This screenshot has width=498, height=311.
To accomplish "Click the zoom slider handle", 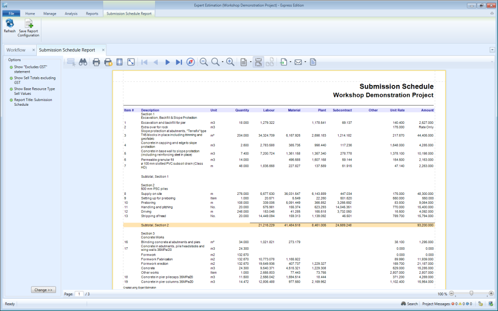I will [x=471, y=293].
